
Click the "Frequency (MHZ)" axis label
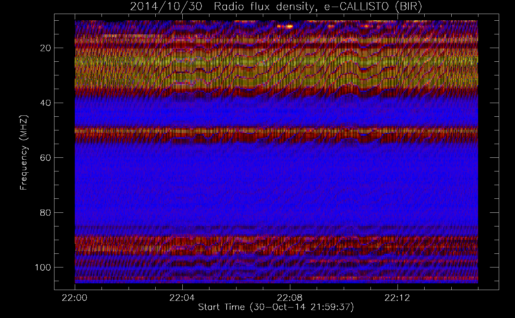point(24,153)
